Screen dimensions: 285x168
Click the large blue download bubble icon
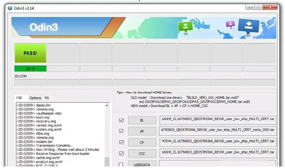[x=248, y=27]
